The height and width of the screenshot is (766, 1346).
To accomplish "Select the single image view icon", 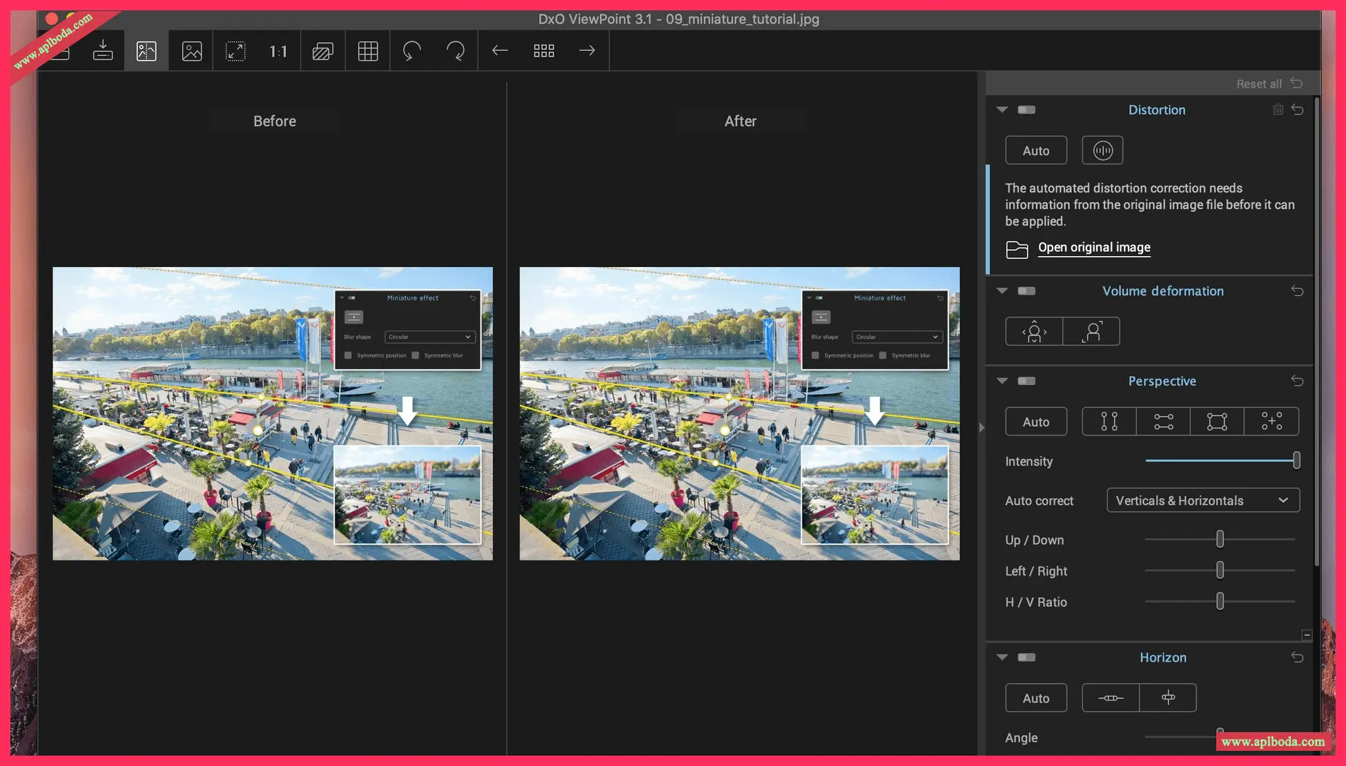I will tap(191, 50).
